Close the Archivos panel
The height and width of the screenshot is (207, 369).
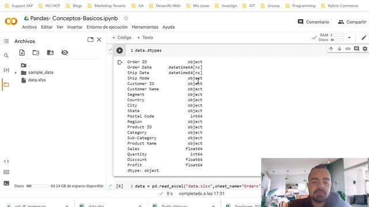point(99,40)
